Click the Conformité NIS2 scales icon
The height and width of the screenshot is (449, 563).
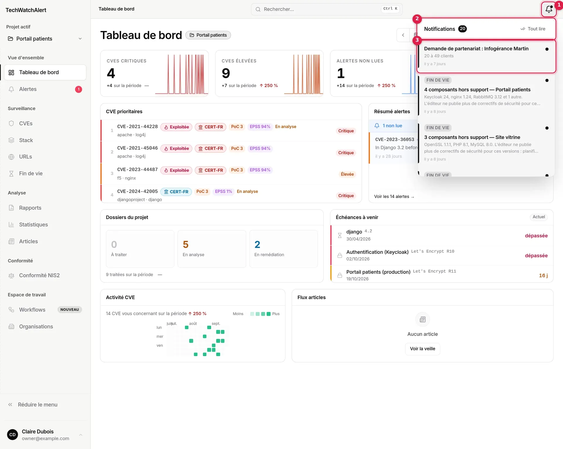(x=11, y=275)
